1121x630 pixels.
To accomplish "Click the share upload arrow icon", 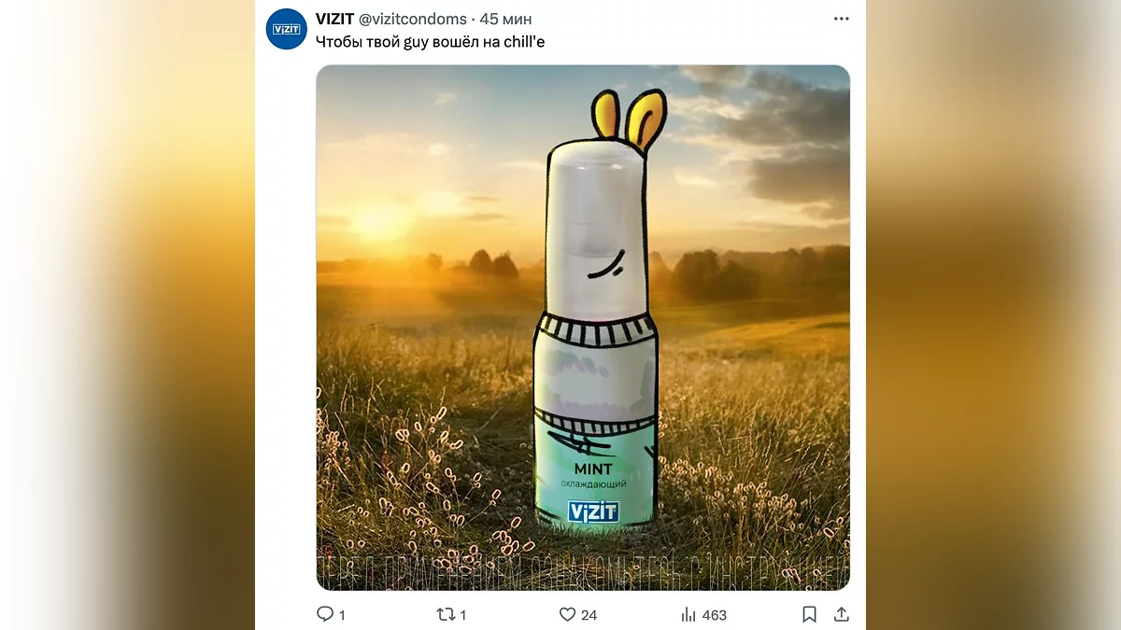I will click(x=841, y=614).
